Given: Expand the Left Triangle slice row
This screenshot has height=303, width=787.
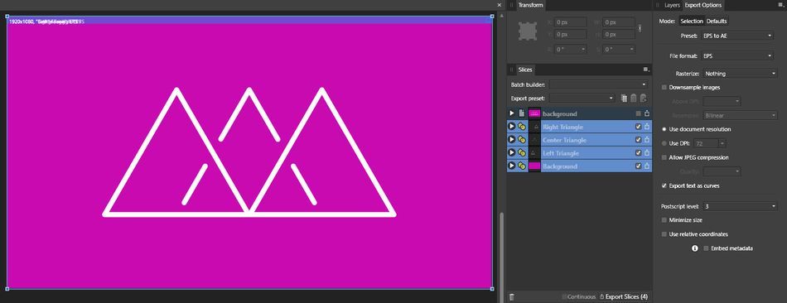Looking at the screenshot, I should tap(512, 153).
